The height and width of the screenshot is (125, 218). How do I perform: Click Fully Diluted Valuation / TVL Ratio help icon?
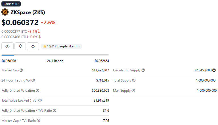54,111
